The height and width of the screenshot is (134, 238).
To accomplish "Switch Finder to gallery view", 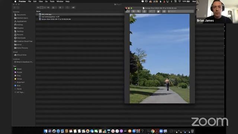I will [x=48, y=7].
